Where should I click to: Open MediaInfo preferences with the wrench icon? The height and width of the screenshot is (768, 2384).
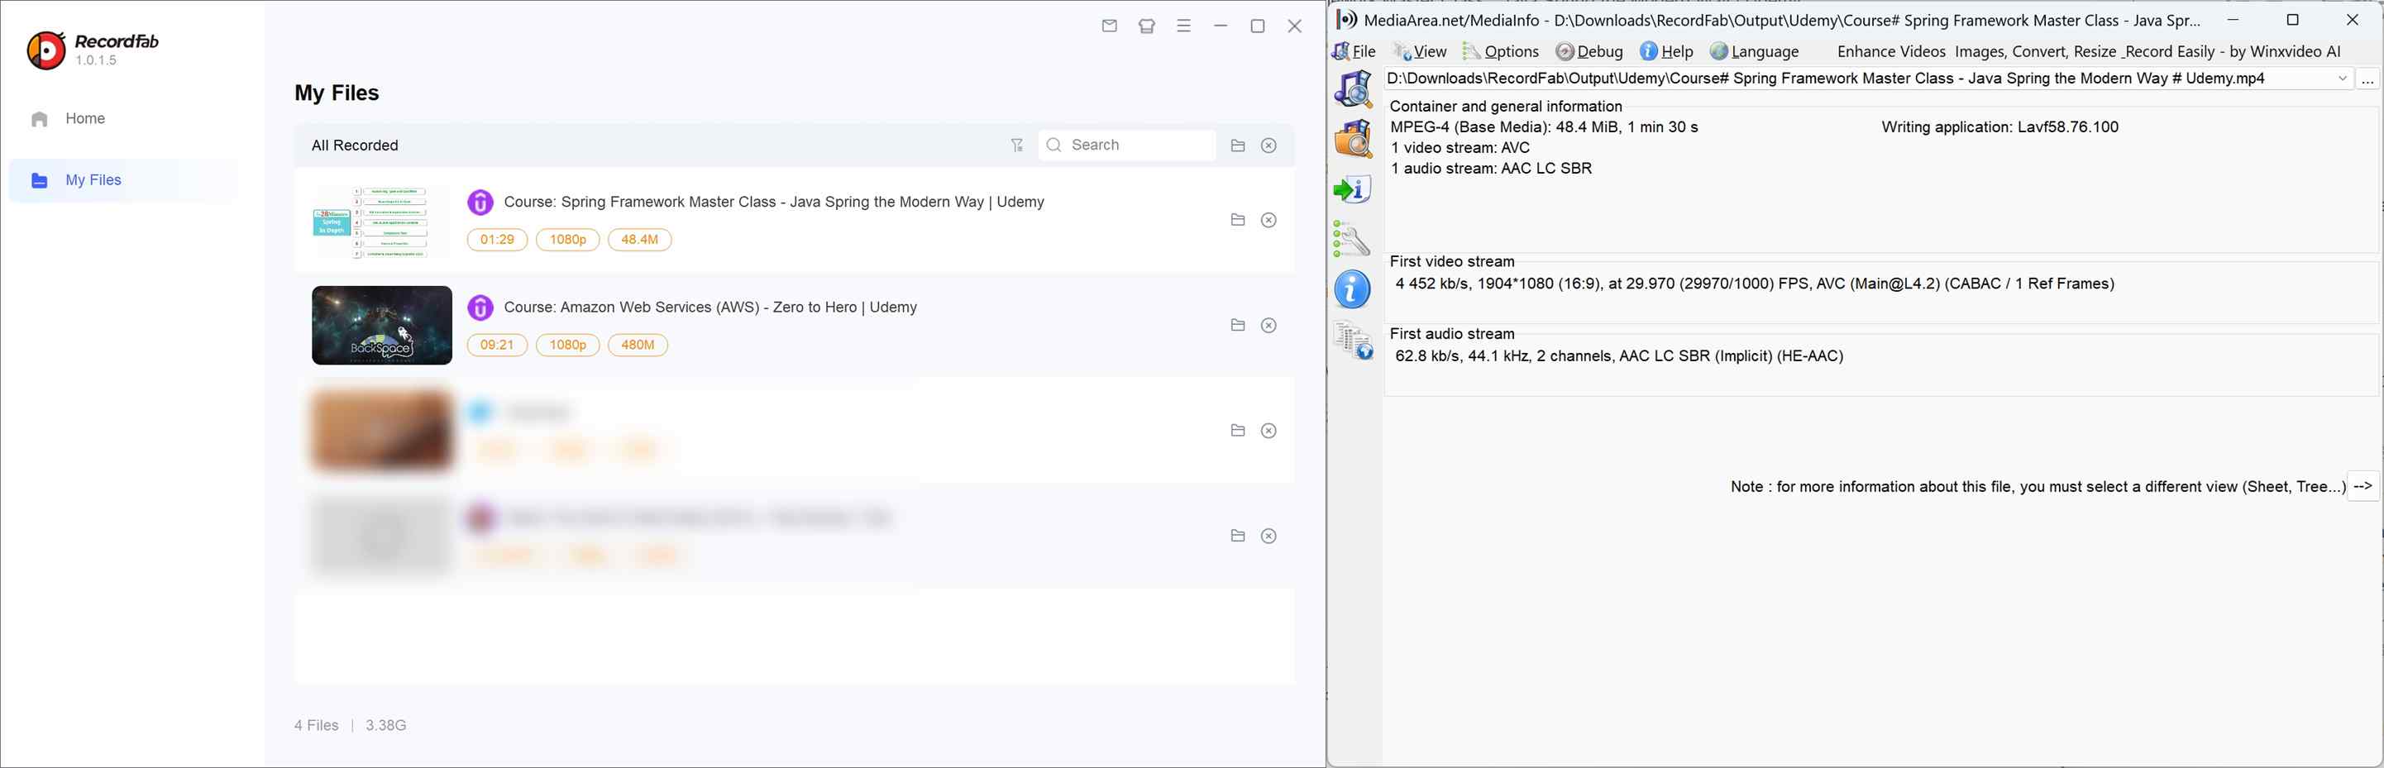[x=1353, y=239]
